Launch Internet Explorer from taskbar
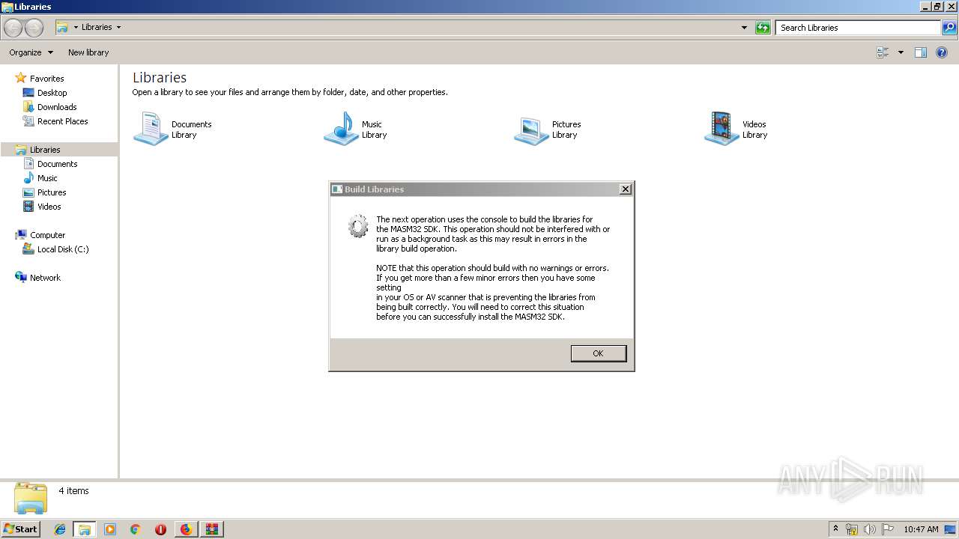The height and width of the screenshot is (539, 959). (60, 529)
